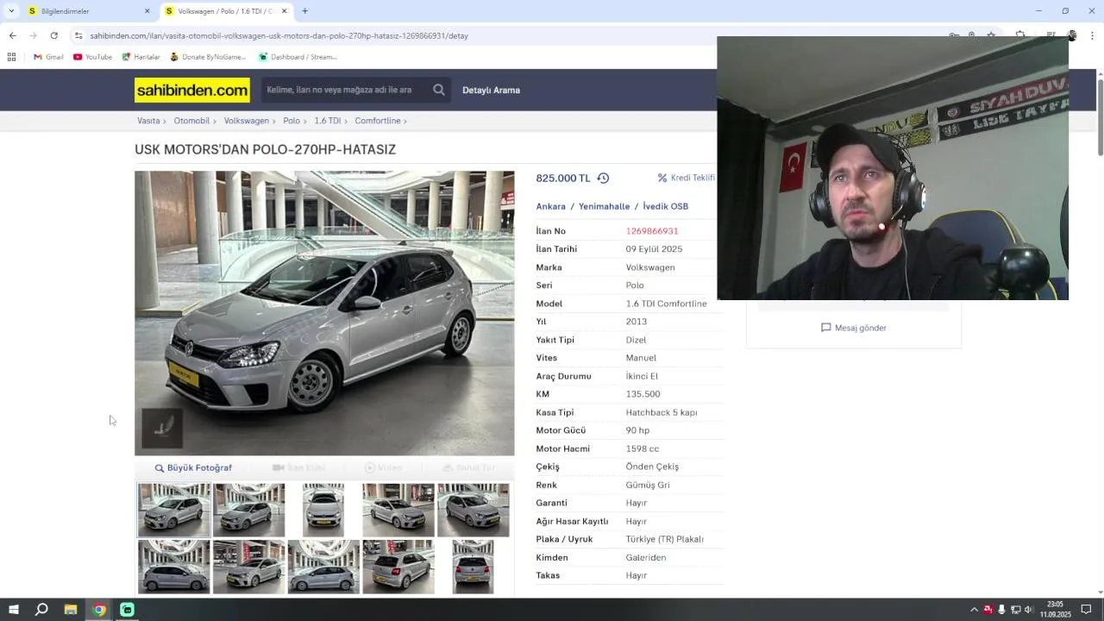The width and height of the screenshot is (1104, 621).
Task: Open Chrome apps grid icon
Action: 11,57
